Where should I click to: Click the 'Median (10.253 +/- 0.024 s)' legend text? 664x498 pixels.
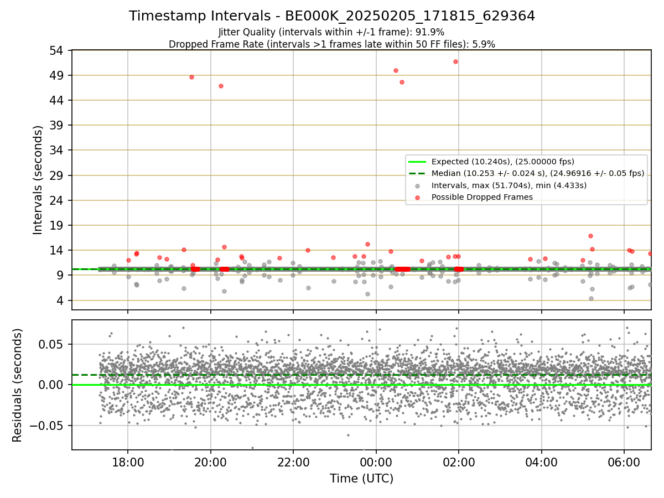tap(538, 173)
